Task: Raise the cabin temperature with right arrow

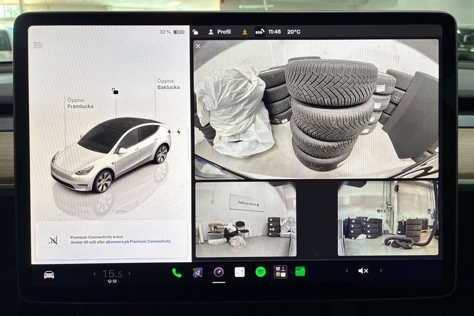Action: [129, 273]
